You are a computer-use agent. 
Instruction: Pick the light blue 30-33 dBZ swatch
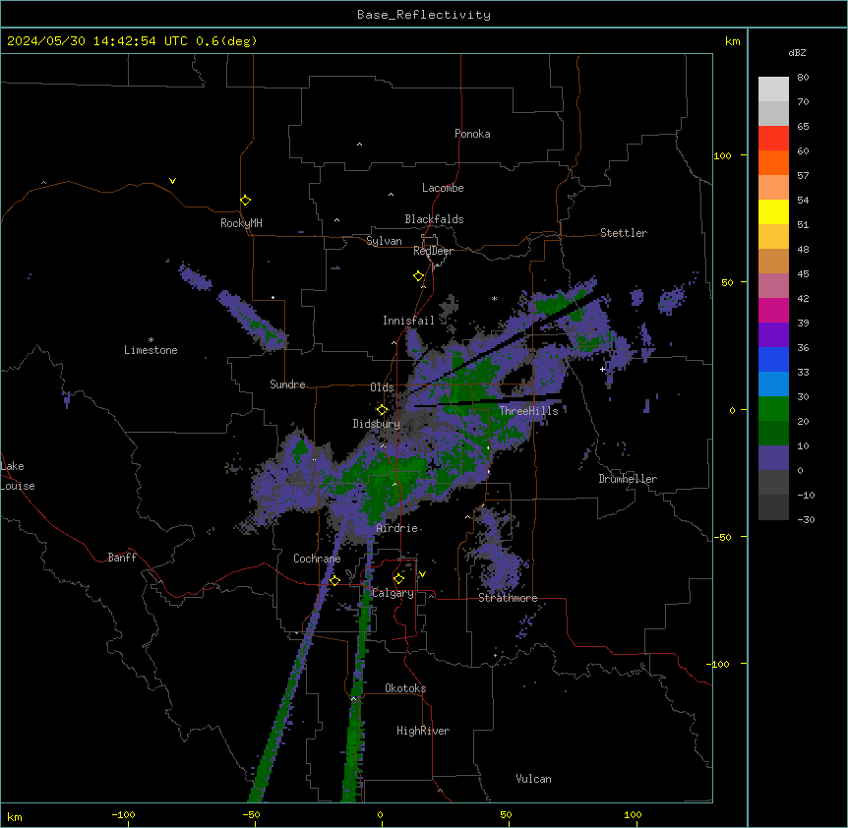(x=773, y=384)
